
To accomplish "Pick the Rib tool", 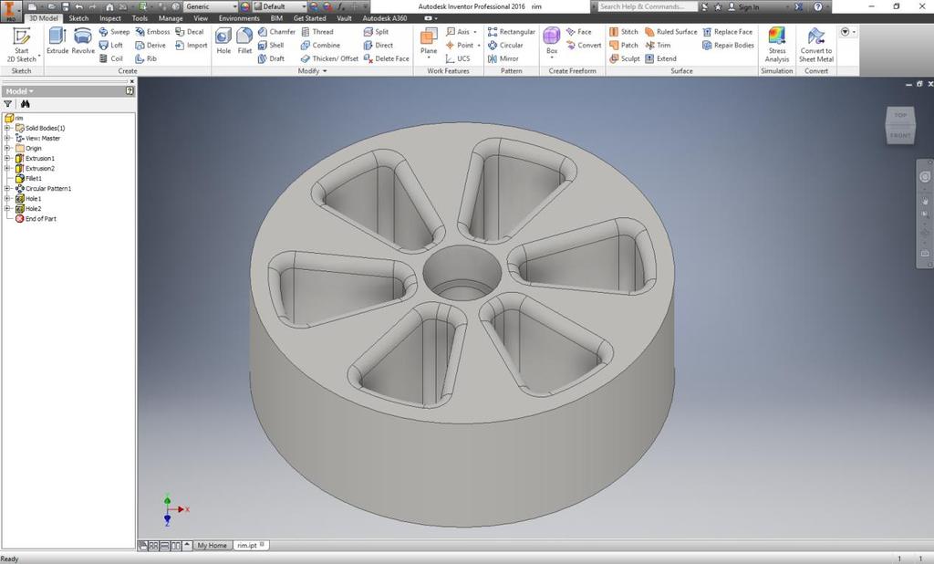I will tap(146, 58).
